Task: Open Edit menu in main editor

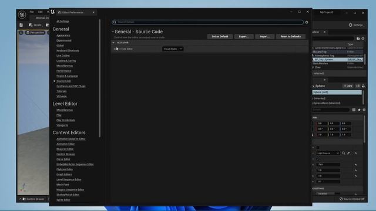Action: pyautogui.click(x=41, y=12)
